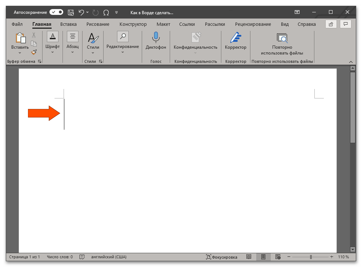This screenshot has width=362, height=267.
Task: Click the английский (США) language indicator
Action: (x=109, y=257)
